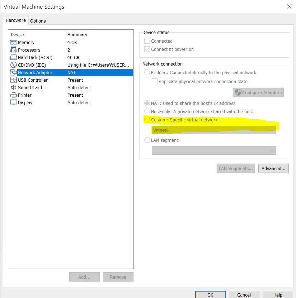296x298 pixels.
Task: Click the shield icon on Configure Adapters
Action: pos(238,92)
